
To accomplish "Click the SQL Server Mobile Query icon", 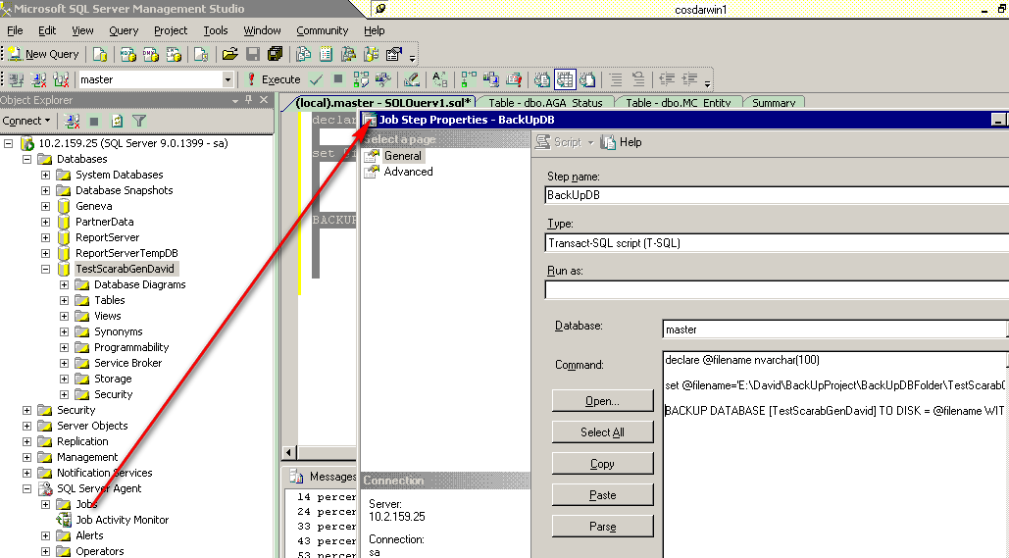I will pyautogui.click(x=201, y=54).
